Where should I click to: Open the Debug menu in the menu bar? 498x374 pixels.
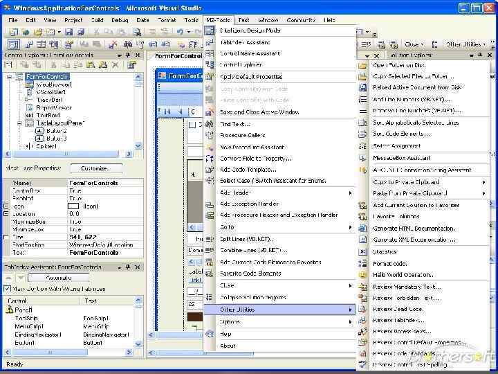point(120,20)
